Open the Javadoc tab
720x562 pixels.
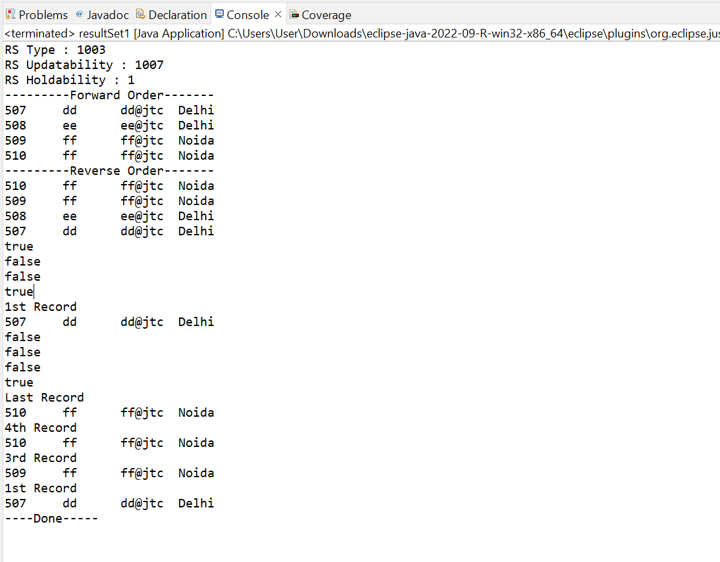point(108,14)
